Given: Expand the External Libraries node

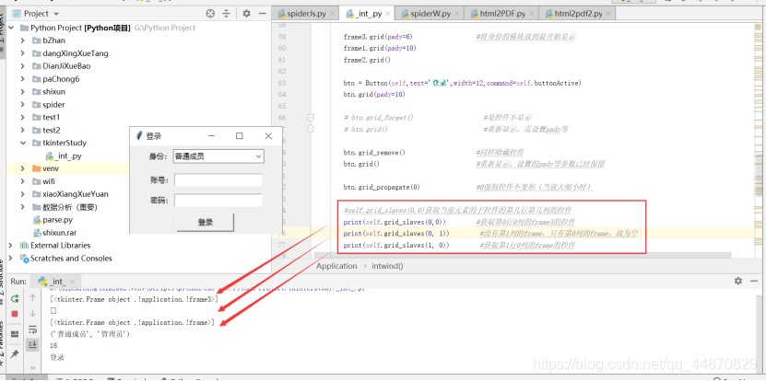Looking at the screenshot, I should tap(11, 246).
